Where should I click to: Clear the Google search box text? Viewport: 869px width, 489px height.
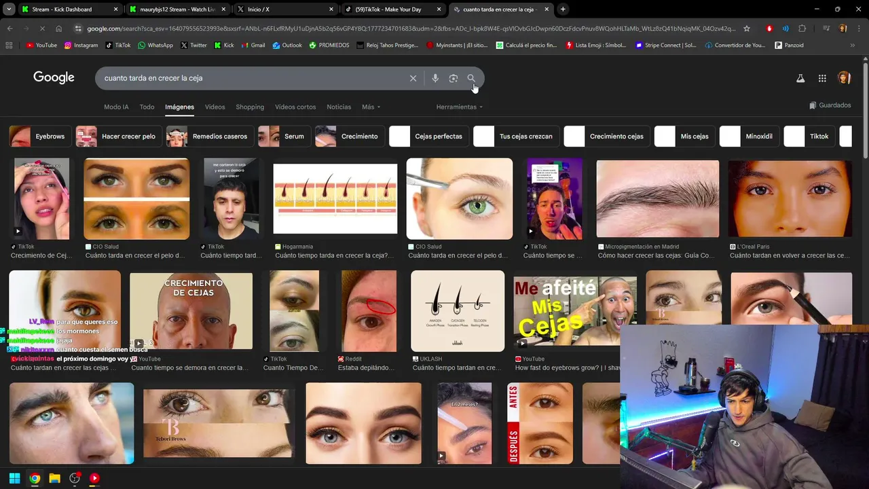click(413, 78)
